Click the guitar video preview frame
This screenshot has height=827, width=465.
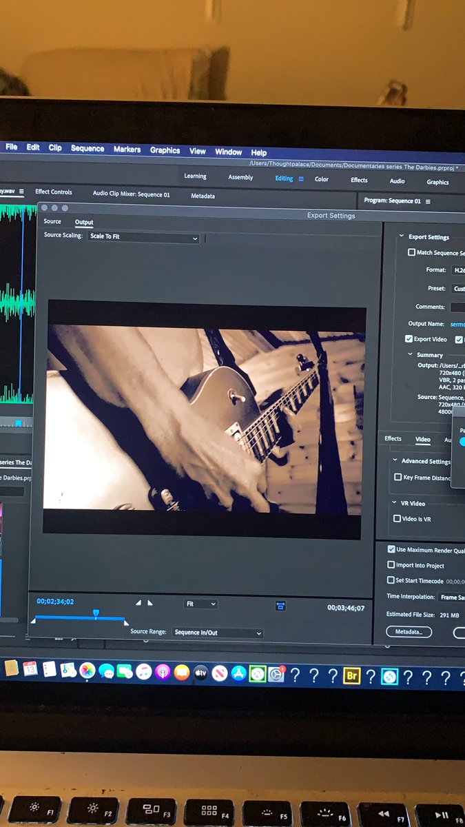pyautogui.click(x=204, y=419)
